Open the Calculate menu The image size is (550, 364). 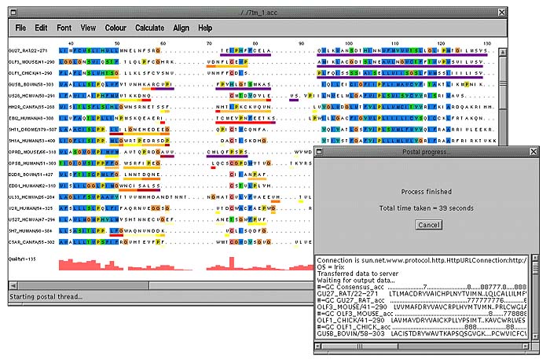[149, 28]
